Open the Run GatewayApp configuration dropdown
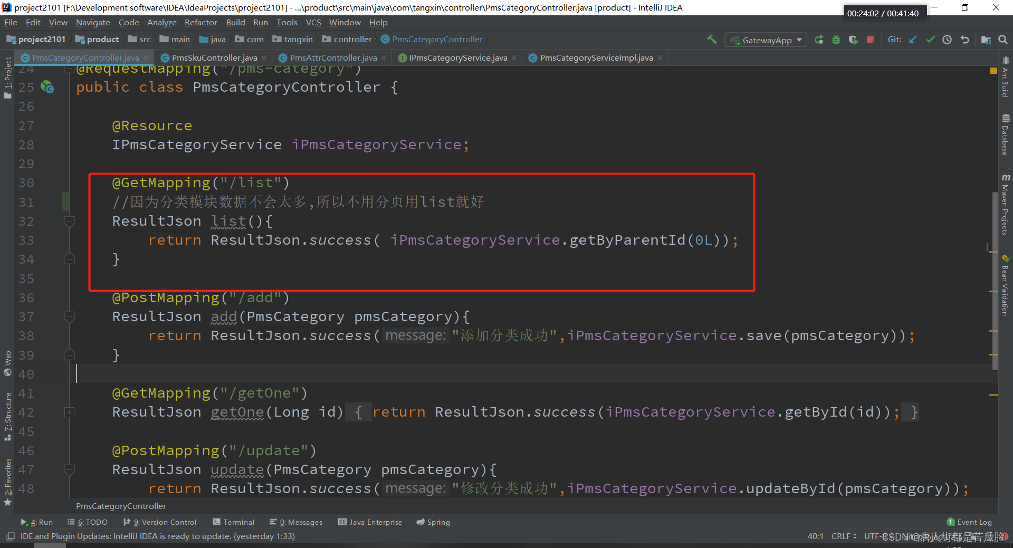This screenshot has height=548, width=1013. [766, 40]
